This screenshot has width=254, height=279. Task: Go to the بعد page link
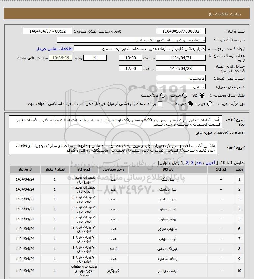pos(199,163)
